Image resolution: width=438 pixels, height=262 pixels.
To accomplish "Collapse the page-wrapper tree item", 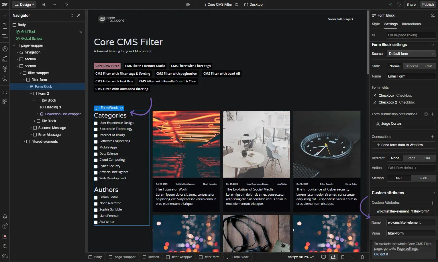I will (14, 45).
